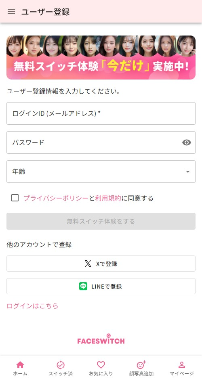Image resolution: width=202 pixels, height=381 pixels.
Task: Open the お気に入り heart icon
Action: click(x=101, y=365)
